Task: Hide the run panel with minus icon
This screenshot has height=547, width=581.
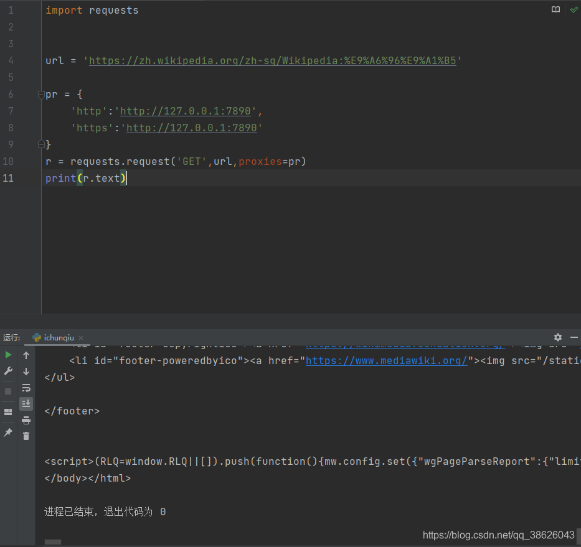Action: point(574,337)
